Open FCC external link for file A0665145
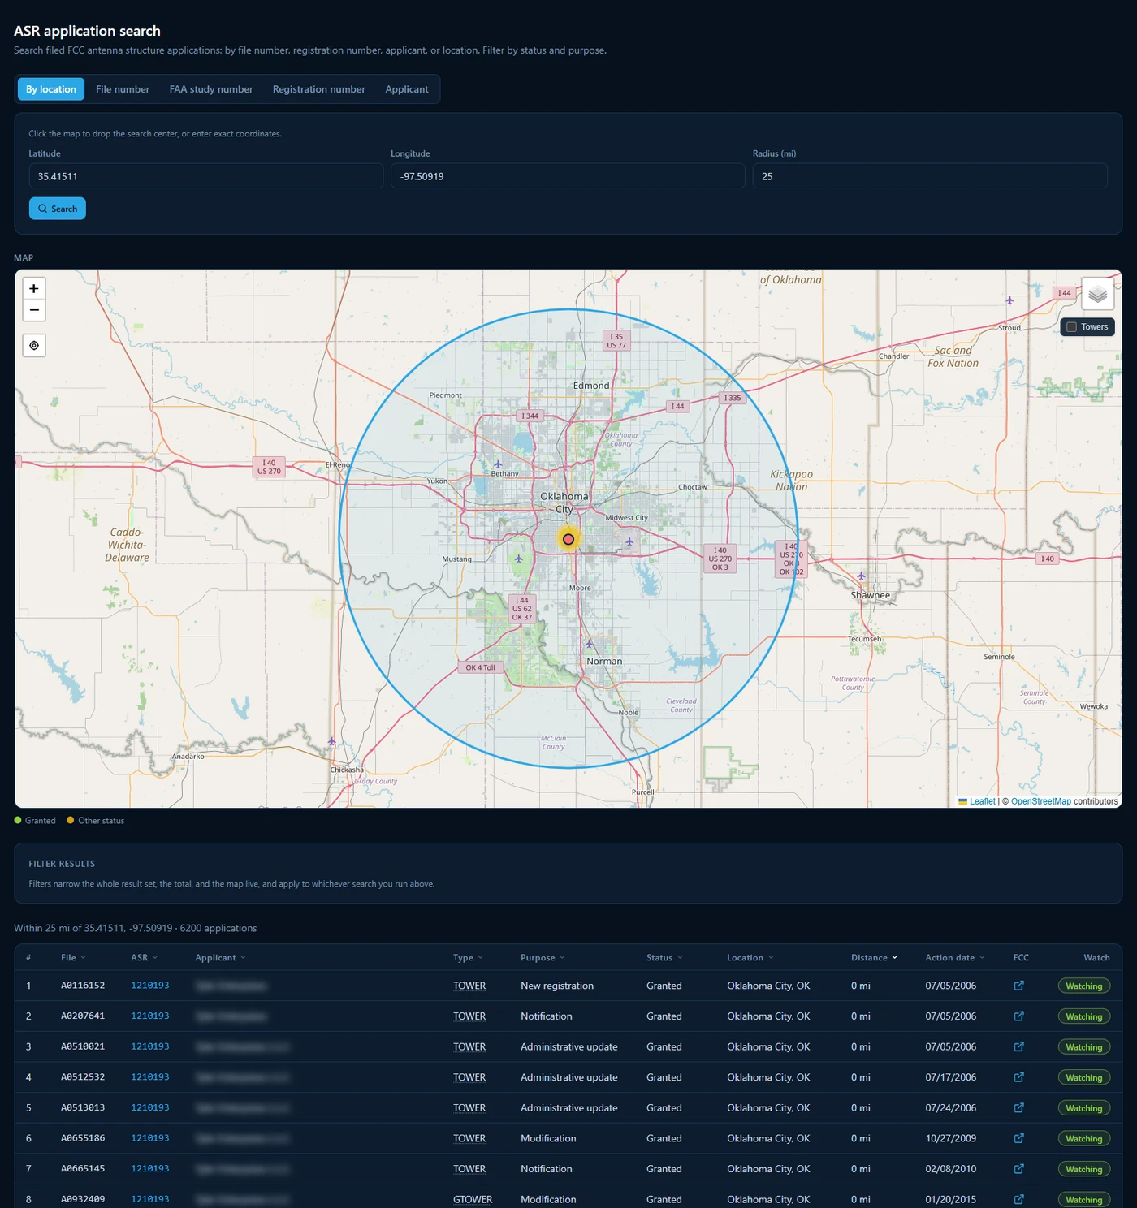Image resolution: width=1137 pixels, height=1208 pixels. 1018,1169
